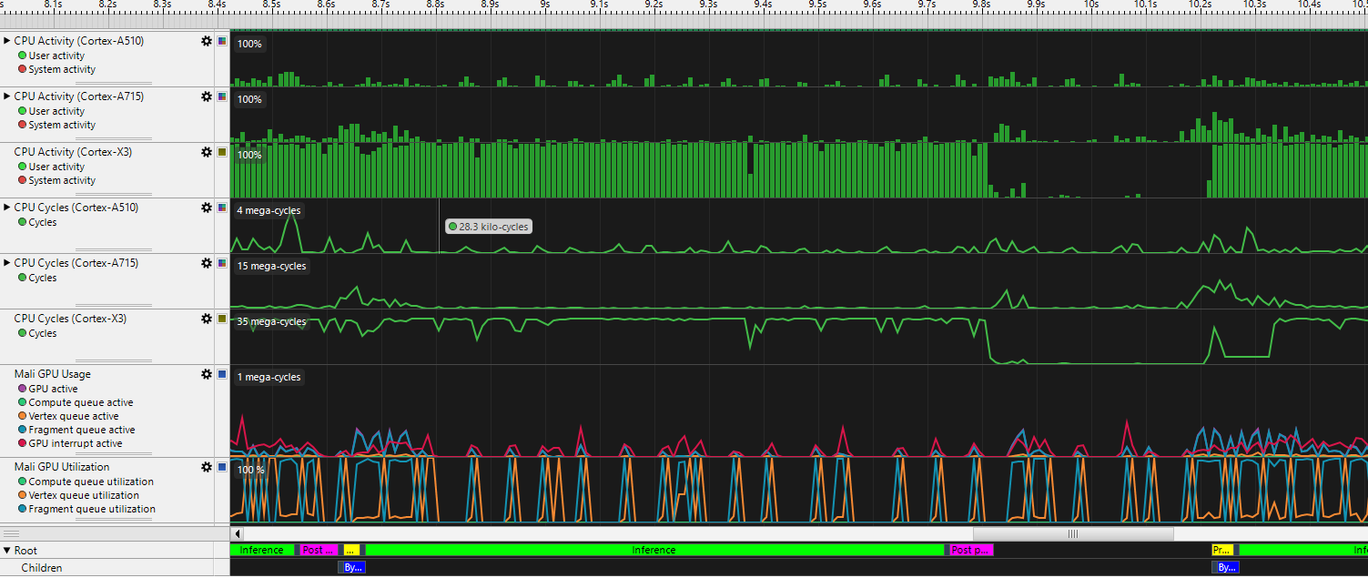Viewport: 1368px width, 578px height.
Task: Open settings gear for CPU Activity (Cortex-A715)
Action: pos(207,96)
